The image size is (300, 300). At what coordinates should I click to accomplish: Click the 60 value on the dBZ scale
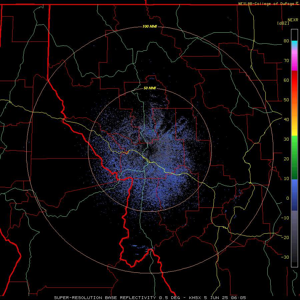coord(286,80)
